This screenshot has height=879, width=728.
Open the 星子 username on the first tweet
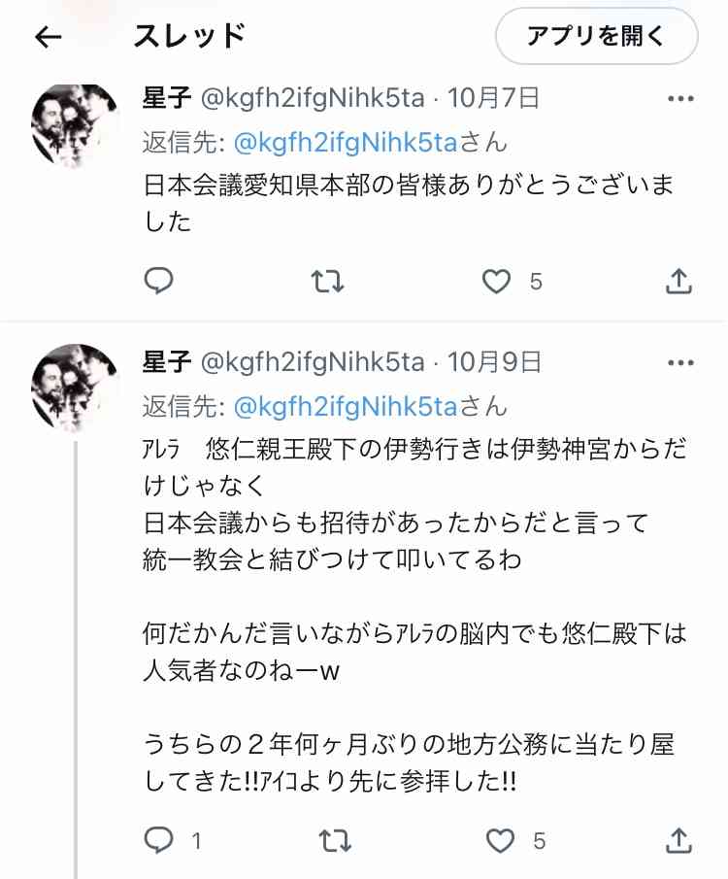(x=167, y=99)
